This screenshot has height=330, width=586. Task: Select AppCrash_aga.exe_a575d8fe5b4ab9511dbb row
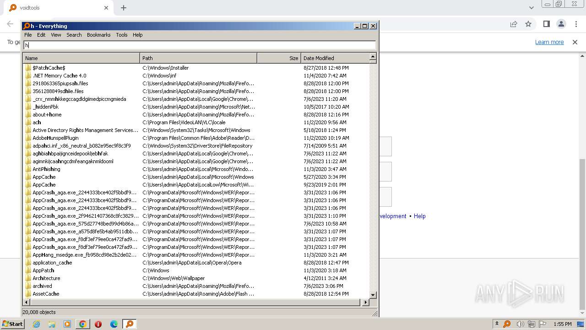(x=196, y=231)
